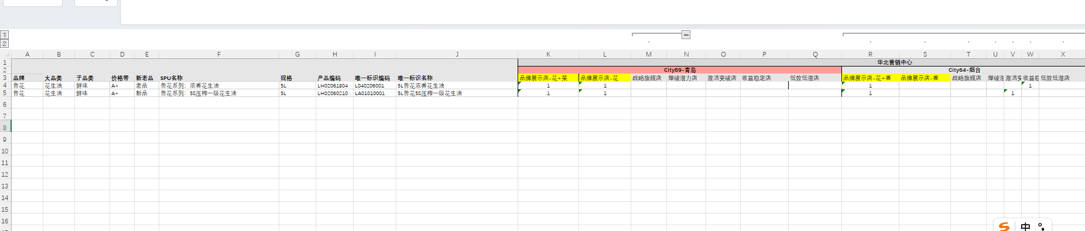Toggle the punctuation mode in the IME bar
Viewport: 1085px width, 231px height.
pos(1041,226)
